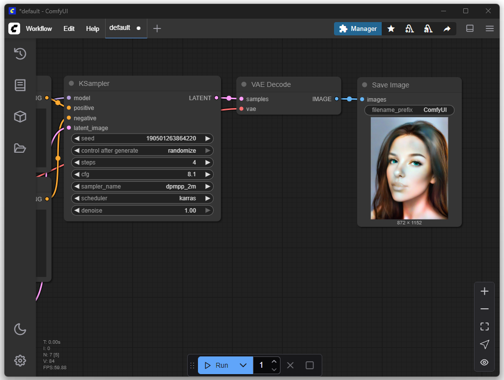Open the scheduler karras dropdown
This screenshot has height=380, width=504.
tap(142, 198)
